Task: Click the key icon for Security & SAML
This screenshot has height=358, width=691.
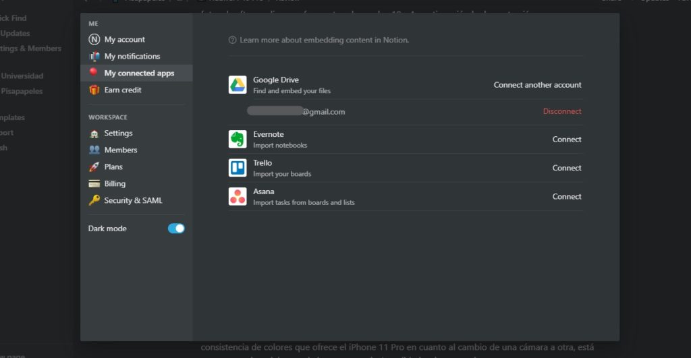Action: click(x=94, y=200)
